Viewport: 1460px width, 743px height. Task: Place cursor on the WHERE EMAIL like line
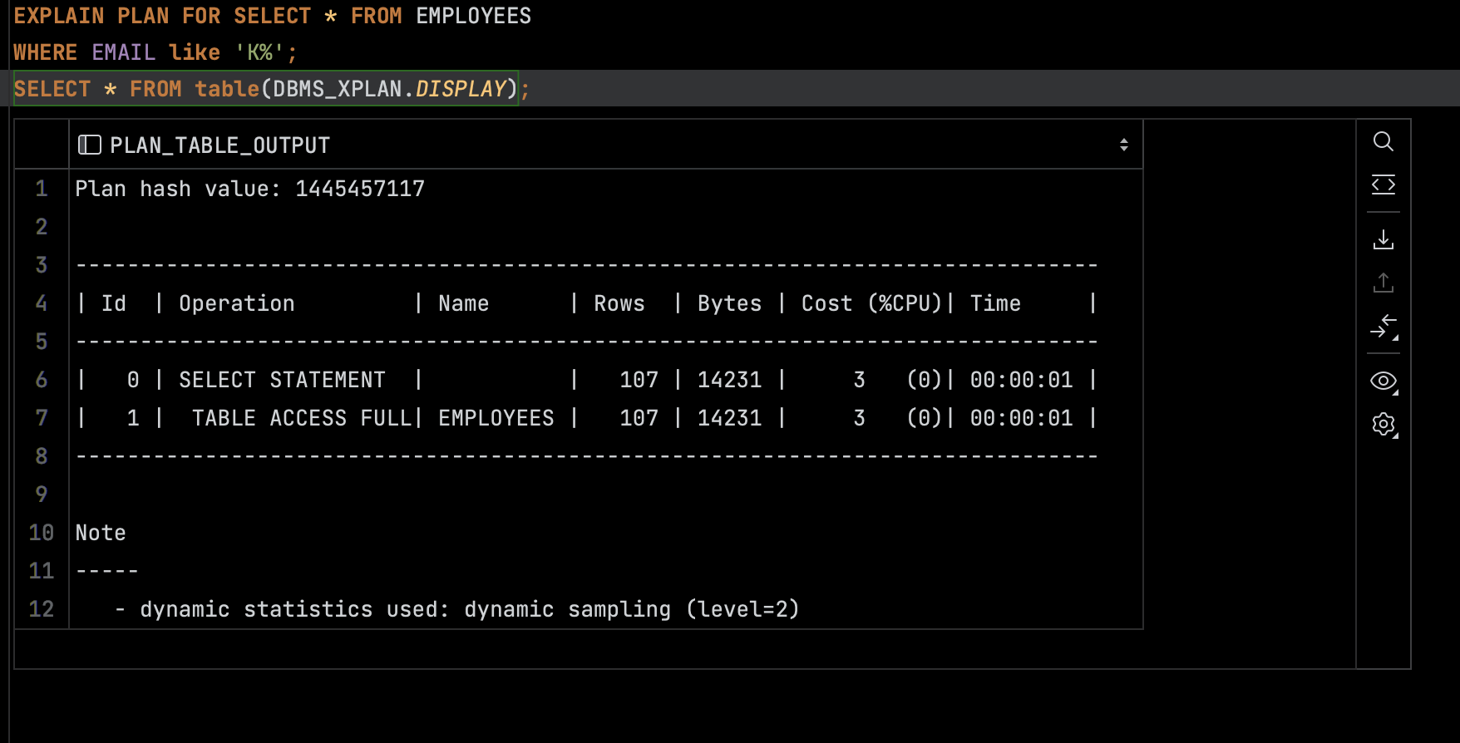(155, 52)
